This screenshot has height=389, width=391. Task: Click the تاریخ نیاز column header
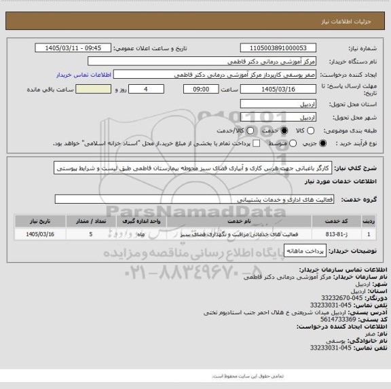click(40, 221)
